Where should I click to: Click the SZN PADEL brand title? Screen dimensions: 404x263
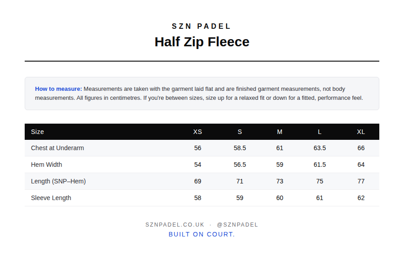point(201,27)
